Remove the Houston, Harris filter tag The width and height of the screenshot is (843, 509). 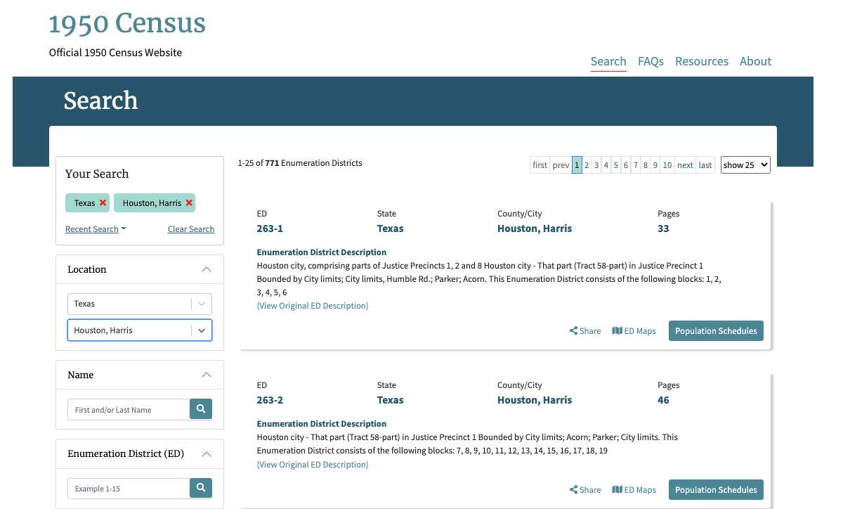click(188, 202)
